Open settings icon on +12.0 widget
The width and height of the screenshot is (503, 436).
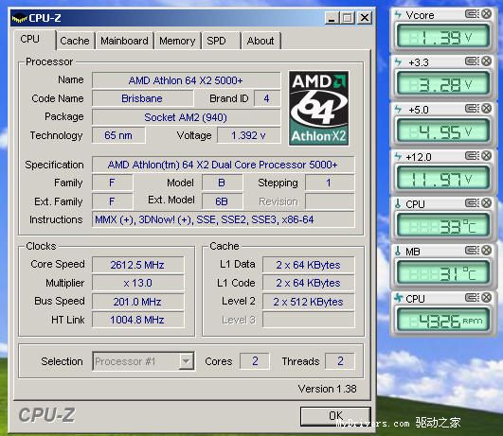point(472,156)
